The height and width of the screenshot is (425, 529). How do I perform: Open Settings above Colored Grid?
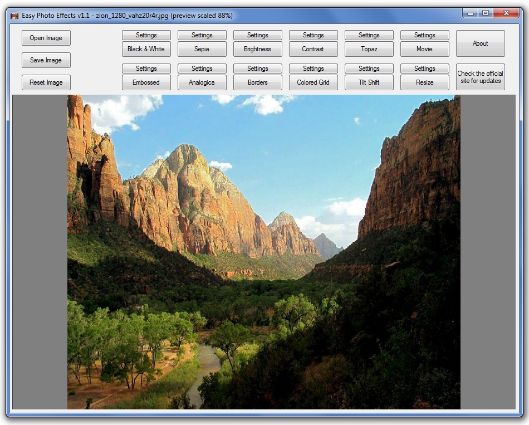[313, 69]
